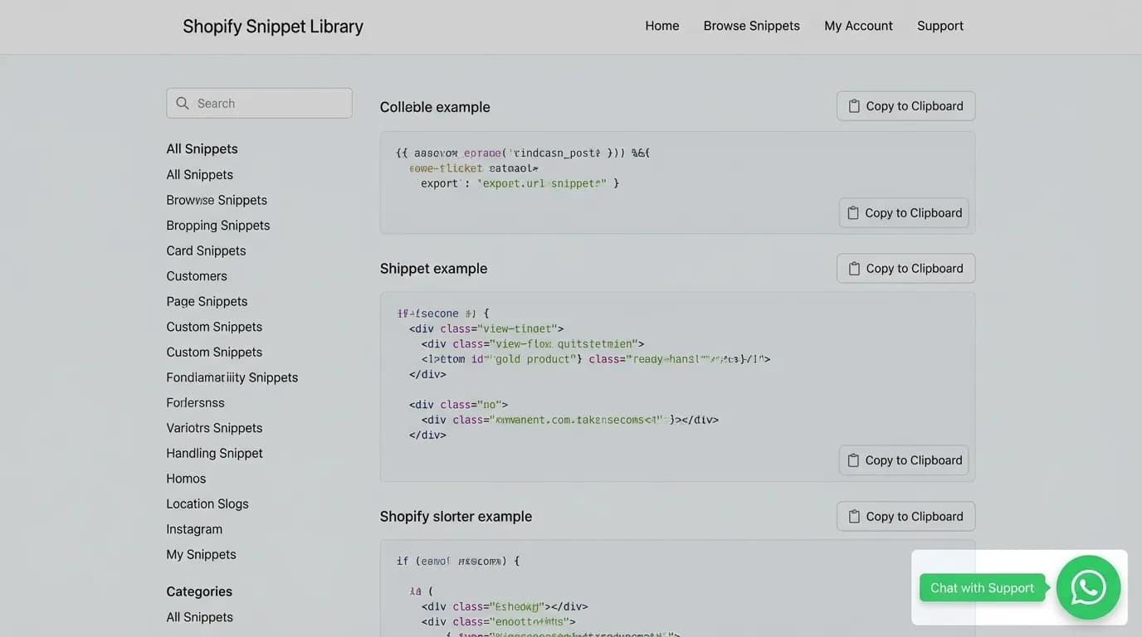This screenshot has width=1142, height=637.
Task: Open Instagram sidebar link
Action: click(x=194, y=529)
